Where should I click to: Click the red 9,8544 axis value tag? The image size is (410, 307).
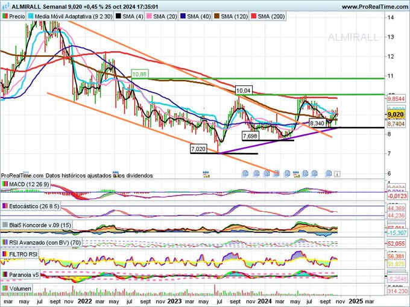click(x=396, y=99)
